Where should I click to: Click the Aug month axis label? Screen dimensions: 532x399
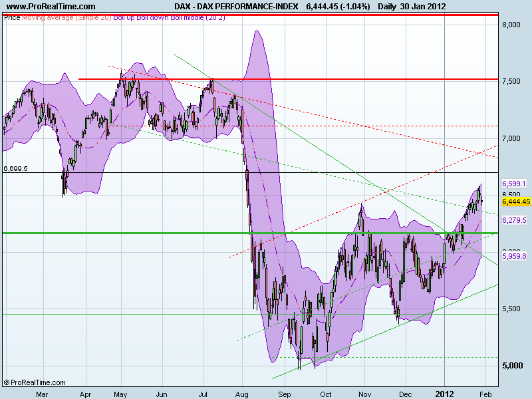click(241, 394)
